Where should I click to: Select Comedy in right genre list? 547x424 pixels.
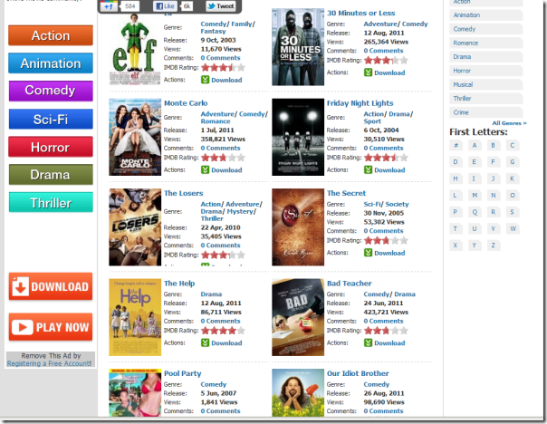coord(486,29)
